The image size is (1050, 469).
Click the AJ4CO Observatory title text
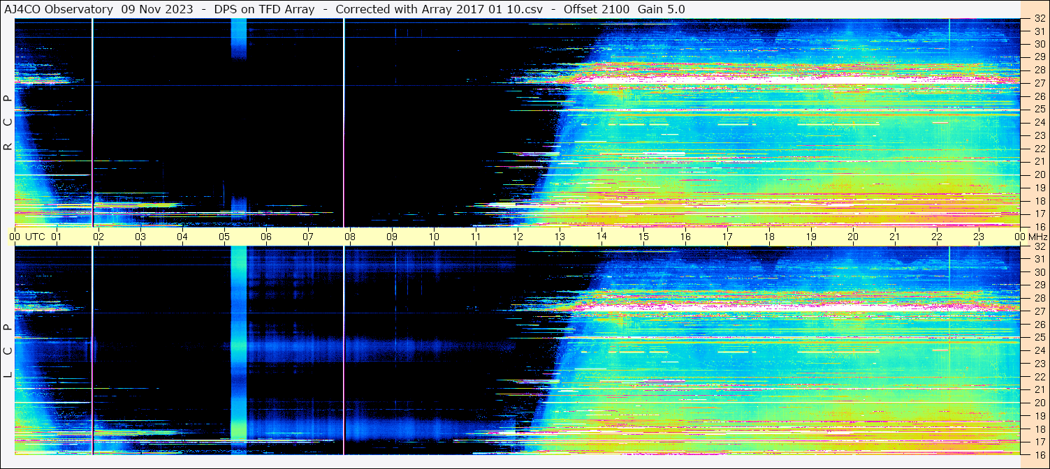click(x=59, y=9)
